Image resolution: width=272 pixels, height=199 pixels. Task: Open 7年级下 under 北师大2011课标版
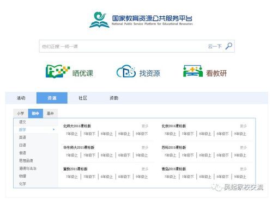tap(89, 134)
